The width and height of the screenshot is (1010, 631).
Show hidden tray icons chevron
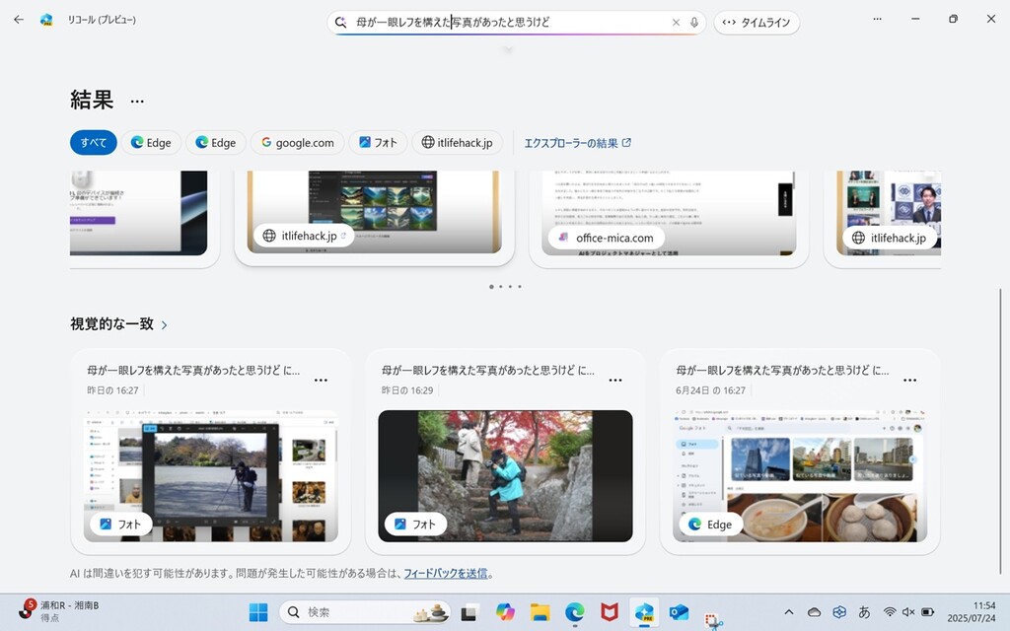point(788,612)
